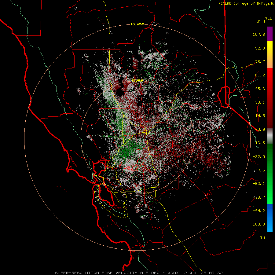Click the -0.9 velocity scale value
The width and height of the screenshot is (275, 275).
coord(260,130)
